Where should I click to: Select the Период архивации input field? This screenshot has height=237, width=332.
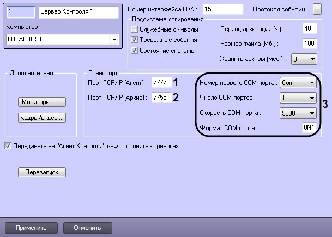pyautogui.click(x=309, y=28)
